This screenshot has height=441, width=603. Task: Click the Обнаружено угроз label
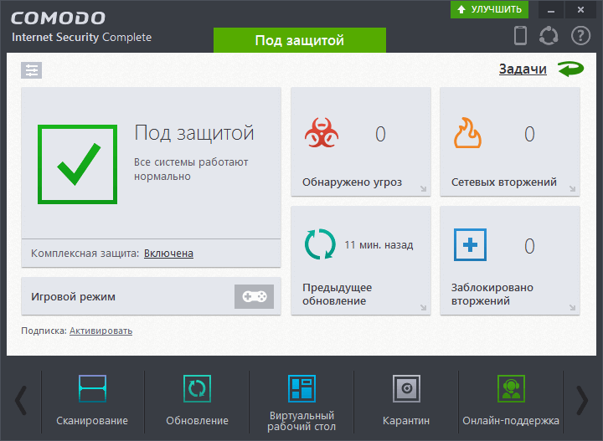tap(352, 182)
